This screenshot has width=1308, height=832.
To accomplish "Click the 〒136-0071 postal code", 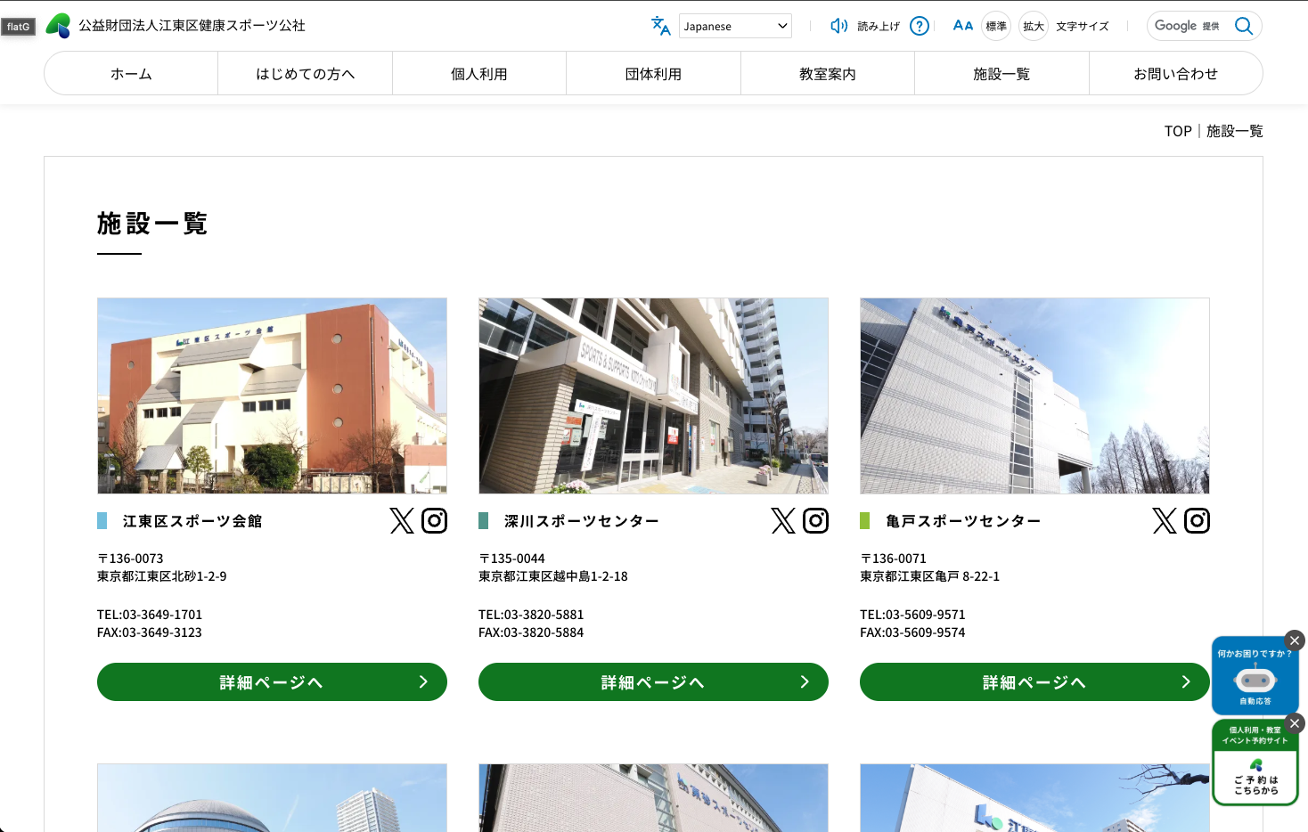I will [x=893, y=559].
